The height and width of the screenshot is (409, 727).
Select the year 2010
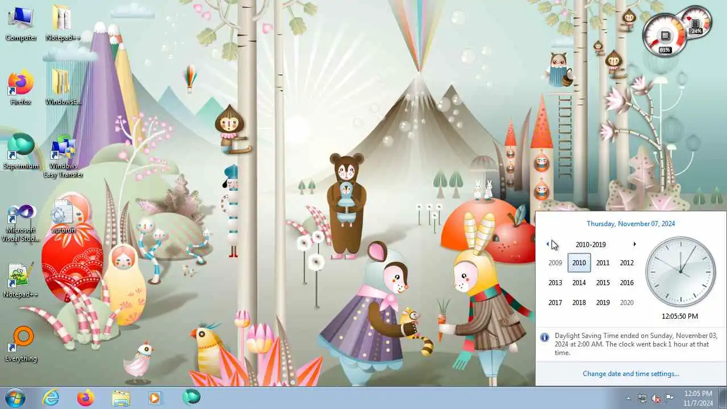tap(579, 263)
